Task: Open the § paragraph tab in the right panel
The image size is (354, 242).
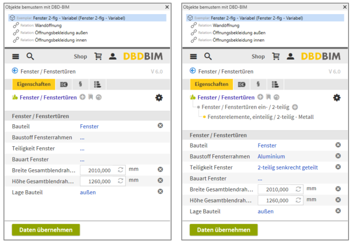Action: 258,84
